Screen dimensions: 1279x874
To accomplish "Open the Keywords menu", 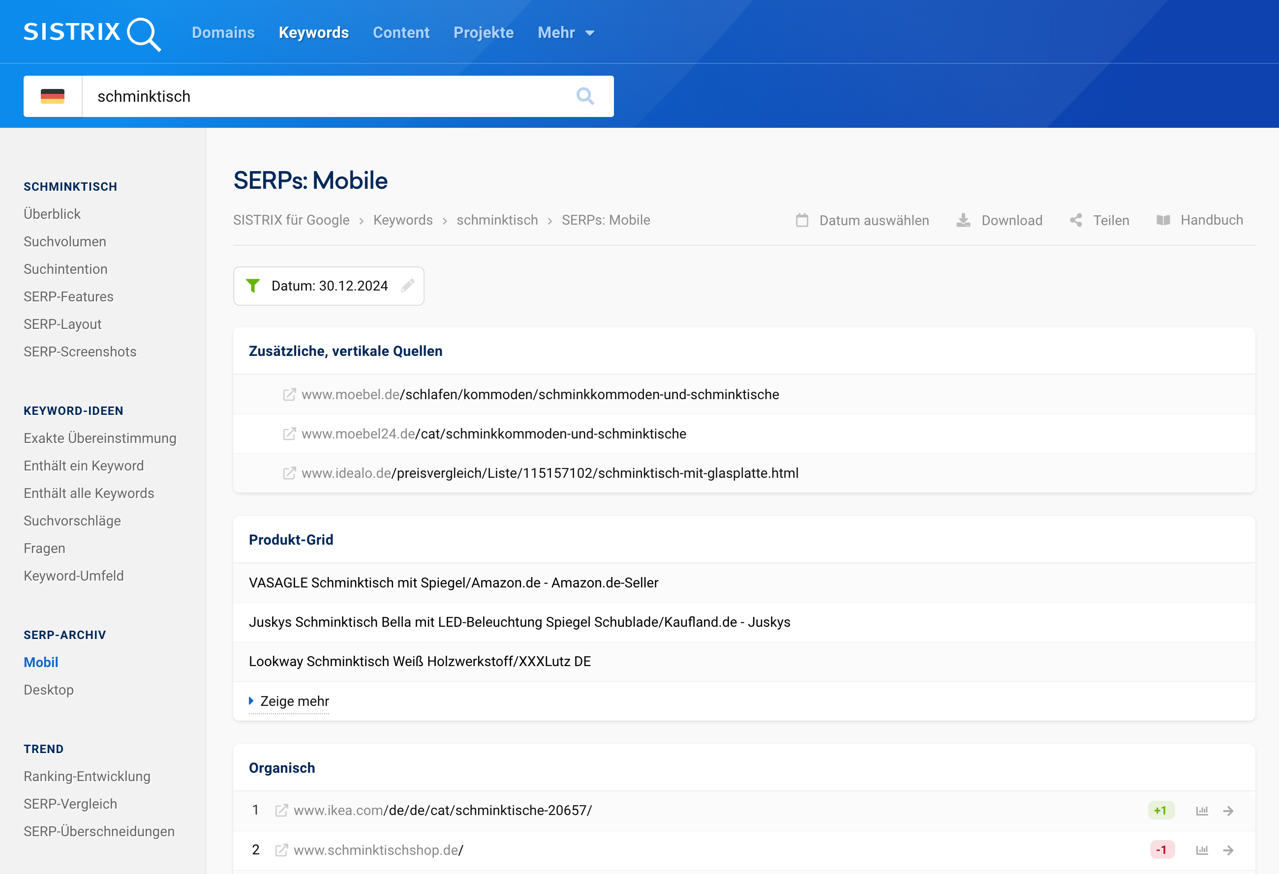I will click(314, 32).
